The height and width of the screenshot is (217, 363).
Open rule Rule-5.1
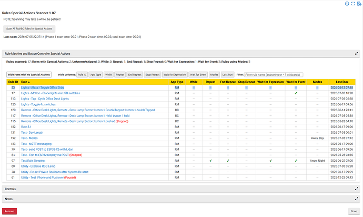click(x=26, y=127)
